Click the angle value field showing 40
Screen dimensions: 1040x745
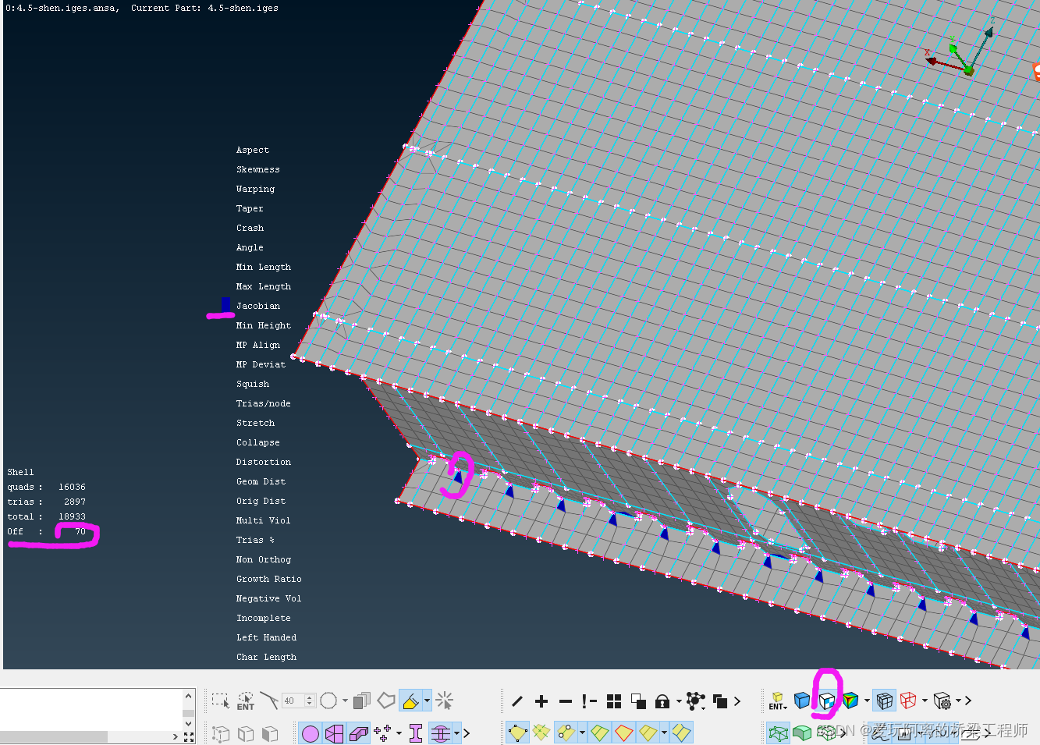tap(290, 701)
